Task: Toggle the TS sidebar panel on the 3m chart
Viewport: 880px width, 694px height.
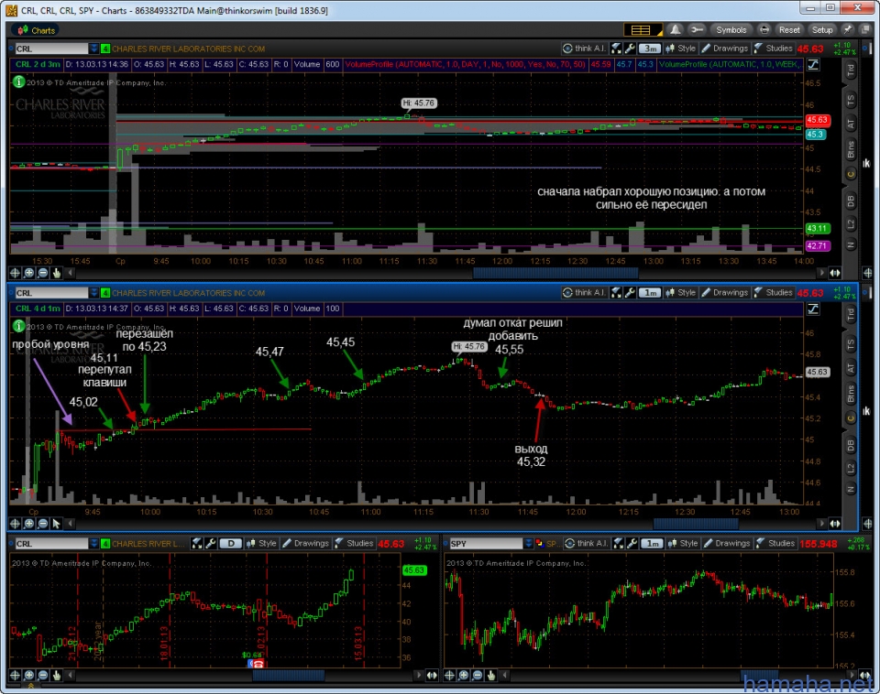Action: tap(851, 101)
